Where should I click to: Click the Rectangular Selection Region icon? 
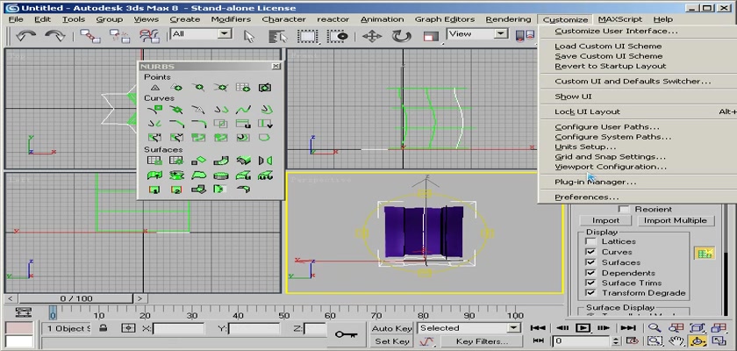[x=308, y=36]
